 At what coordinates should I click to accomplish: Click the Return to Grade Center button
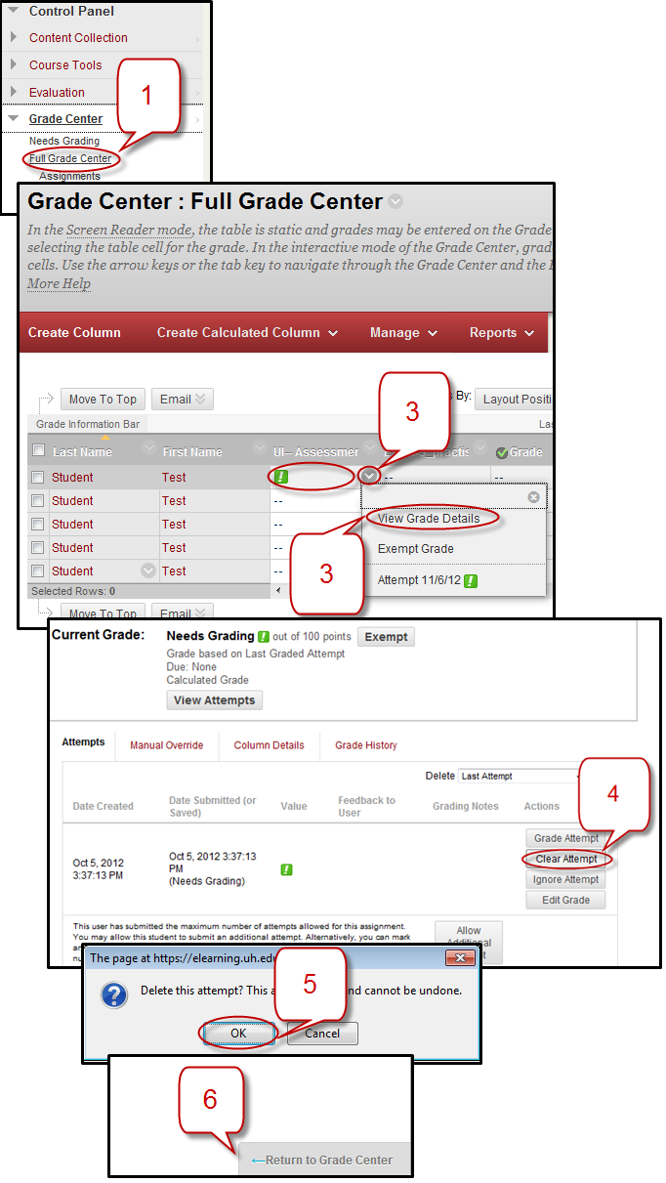click(322, 1161)
